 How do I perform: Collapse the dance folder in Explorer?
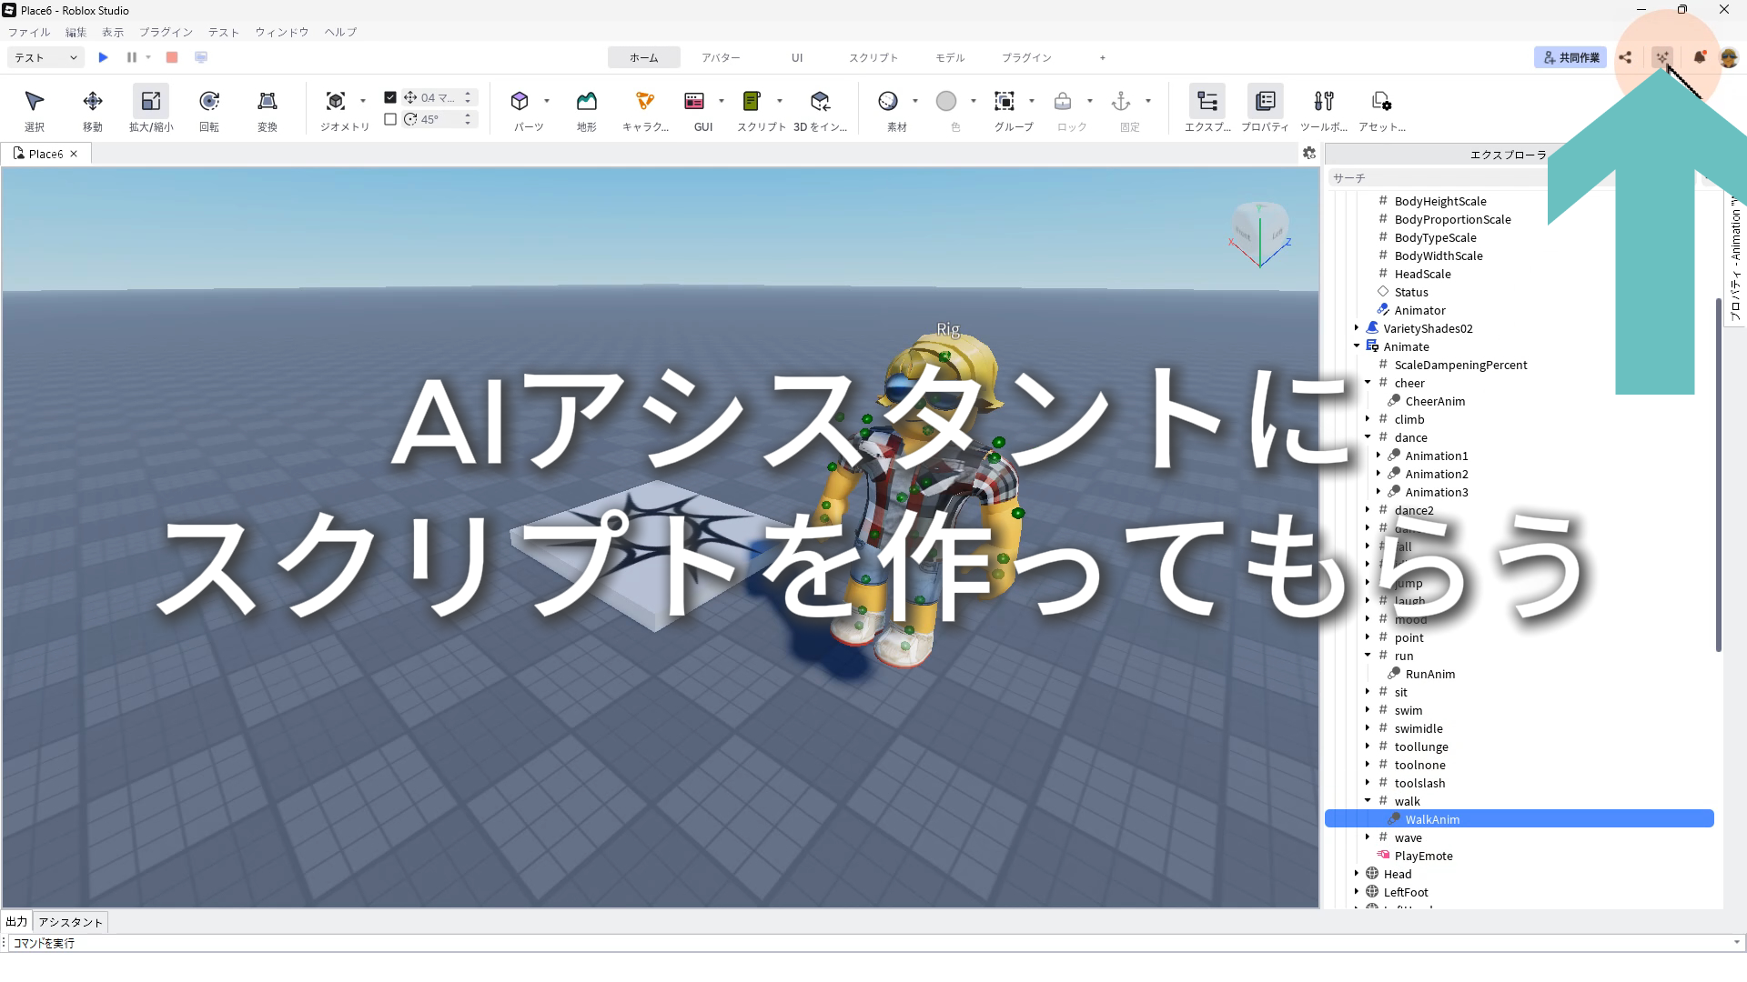(x=1368, y=437)
